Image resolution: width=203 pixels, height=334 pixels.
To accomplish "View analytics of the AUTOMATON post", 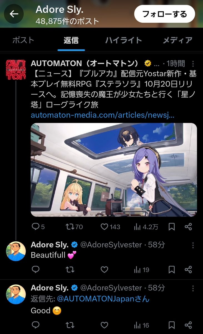I will [146, 227].
